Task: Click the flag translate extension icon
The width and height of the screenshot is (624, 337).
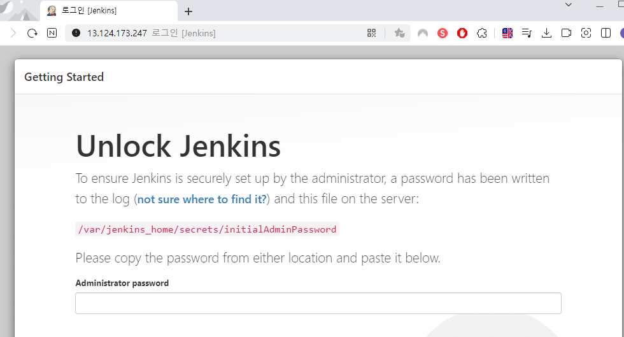Action: [x=507, y=33]
